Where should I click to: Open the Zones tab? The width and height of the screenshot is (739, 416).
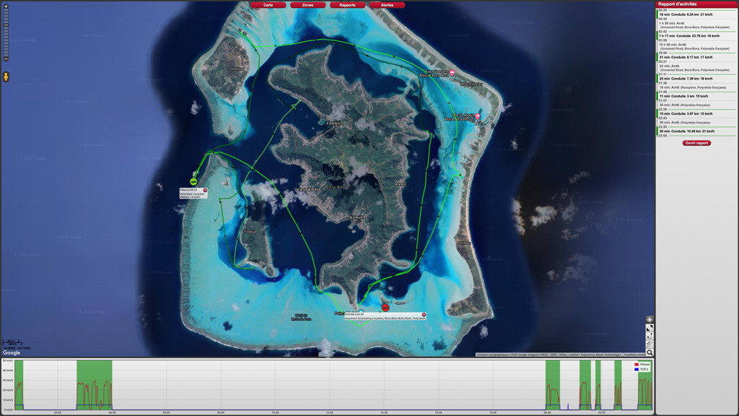point(307,5)
